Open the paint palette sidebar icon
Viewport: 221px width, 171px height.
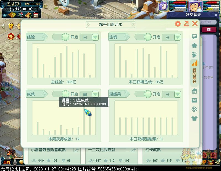tap(194, 109)
